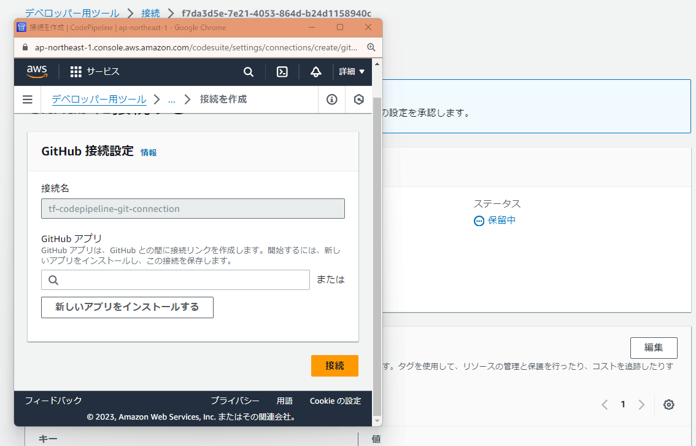Click the info circle icon in breadcrumb bar
This screenshot has width=696, height=446.
[x=332, y=100]
